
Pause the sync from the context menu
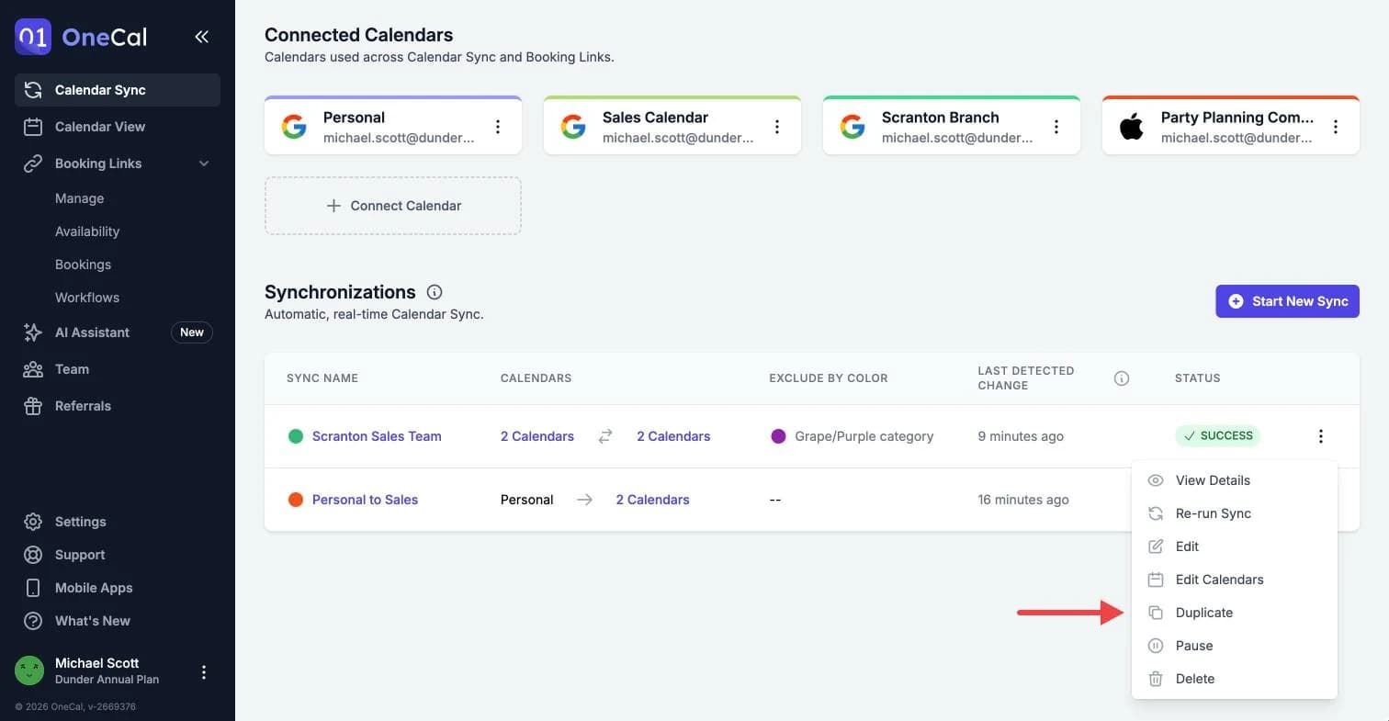coord(1235,646)
